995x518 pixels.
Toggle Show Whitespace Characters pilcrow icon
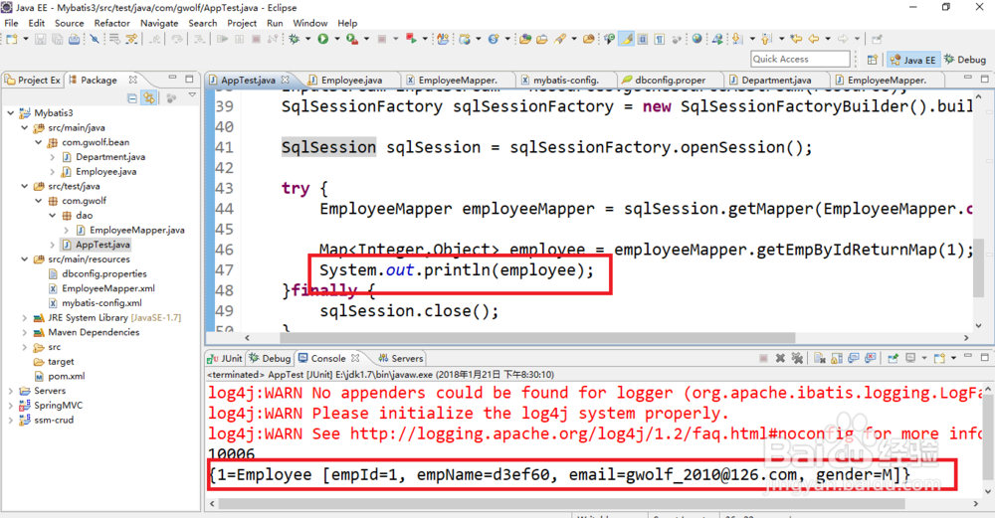(660, 40)
